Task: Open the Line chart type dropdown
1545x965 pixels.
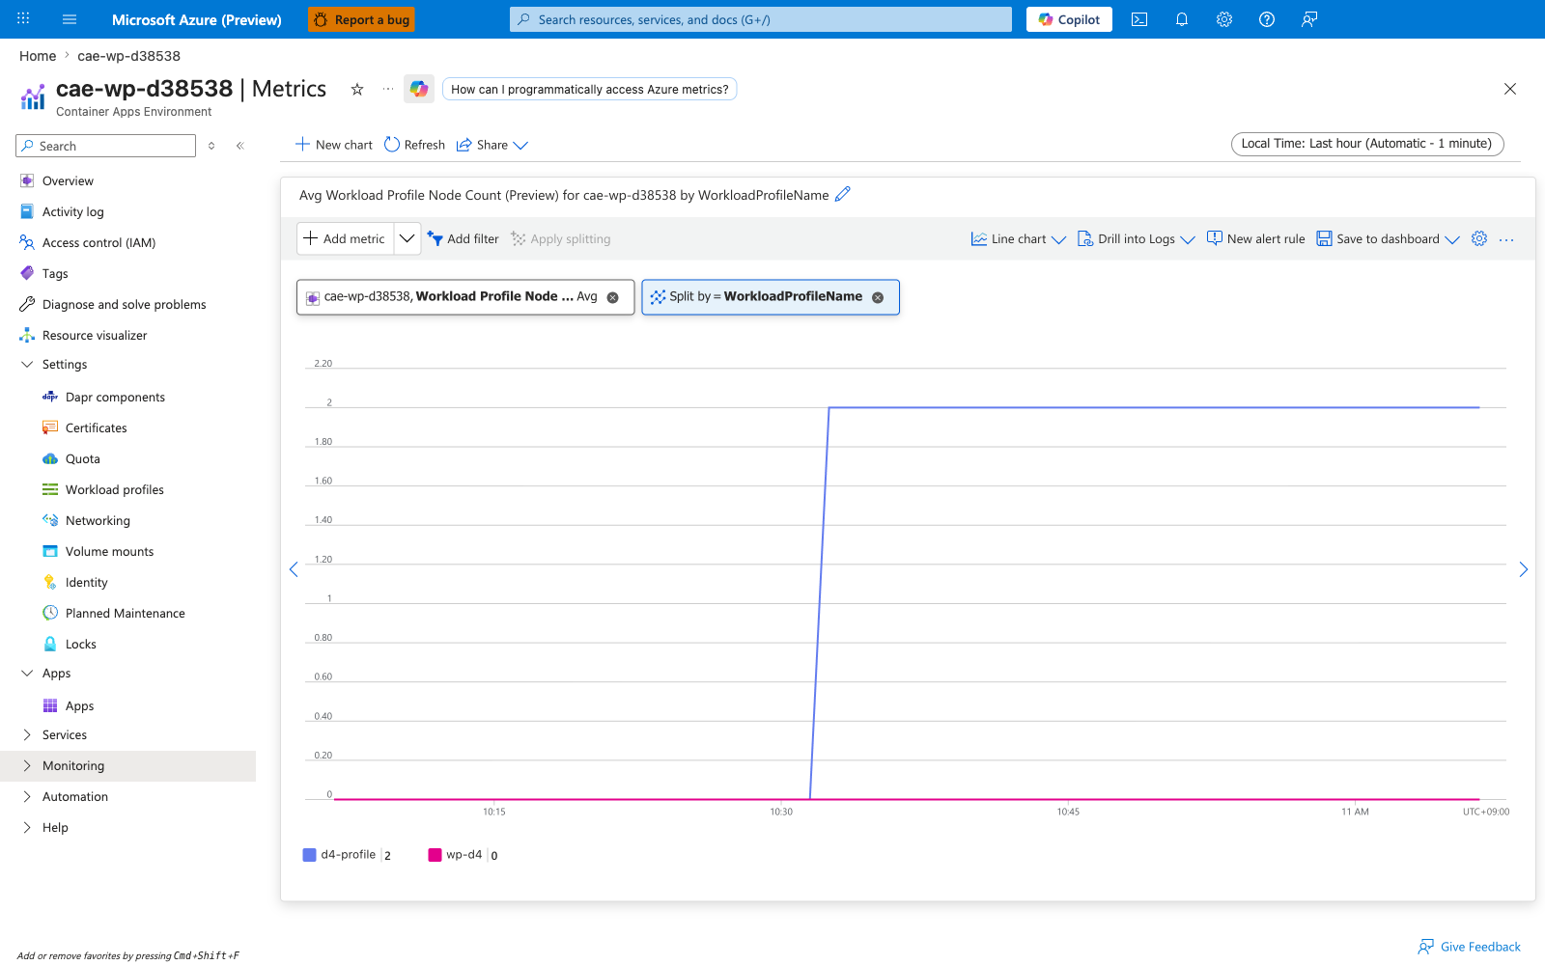Action: pos(1019,238)
